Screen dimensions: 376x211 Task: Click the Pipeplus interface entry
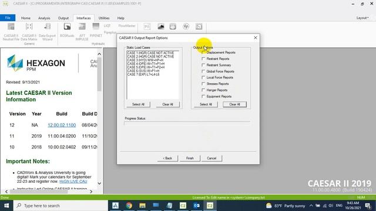[110, 32]
